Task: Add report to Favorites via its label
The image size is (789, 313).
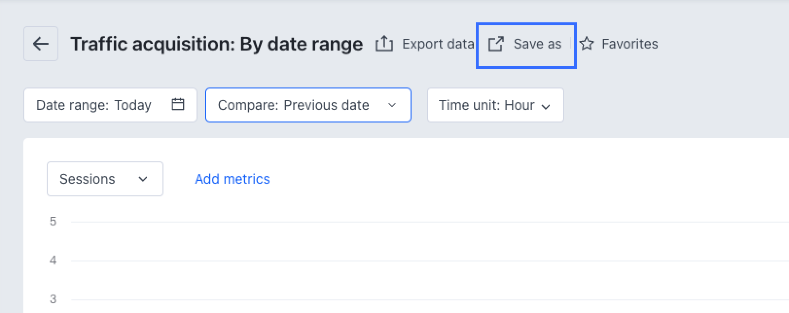Action: tap(629, 44)
